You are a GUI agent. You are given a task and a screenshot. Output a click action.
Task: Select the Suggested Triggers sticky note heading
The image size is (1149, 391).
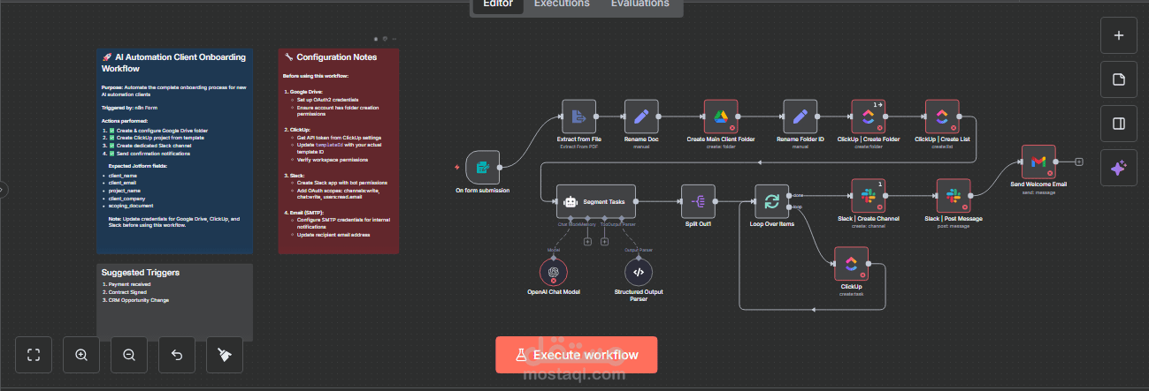tap(140, 273)
